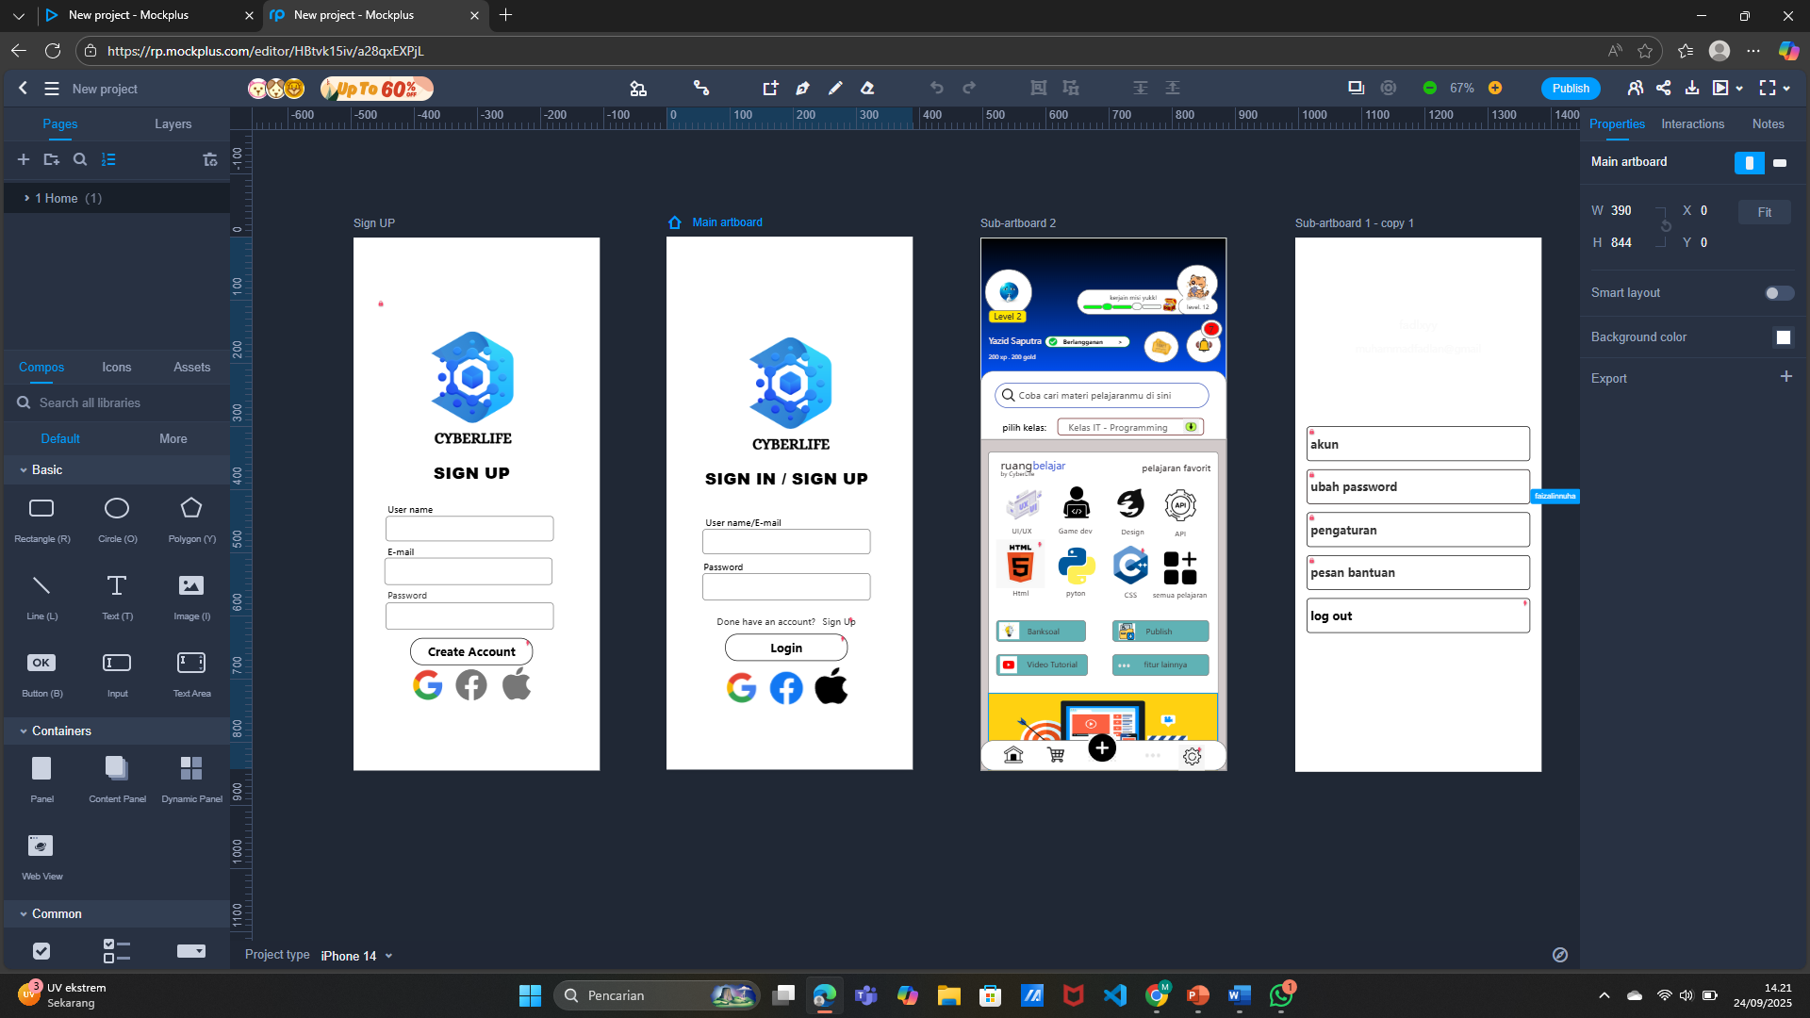The width and height of the screenshot is (1810, 1018).
Task: Select the Pen tool in toolbar
Action: (802, 88)
